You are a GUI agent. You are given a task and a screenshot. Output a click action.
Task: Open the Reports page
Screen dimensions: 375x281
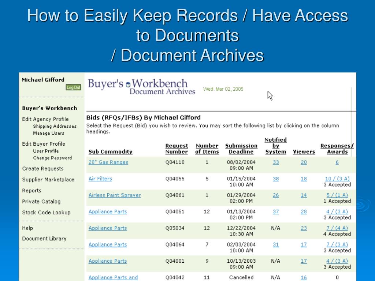tap(31, 190)
